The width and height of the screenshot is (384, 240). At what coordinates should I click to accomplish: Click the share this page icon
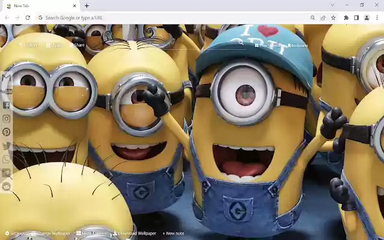pos(323,17)
